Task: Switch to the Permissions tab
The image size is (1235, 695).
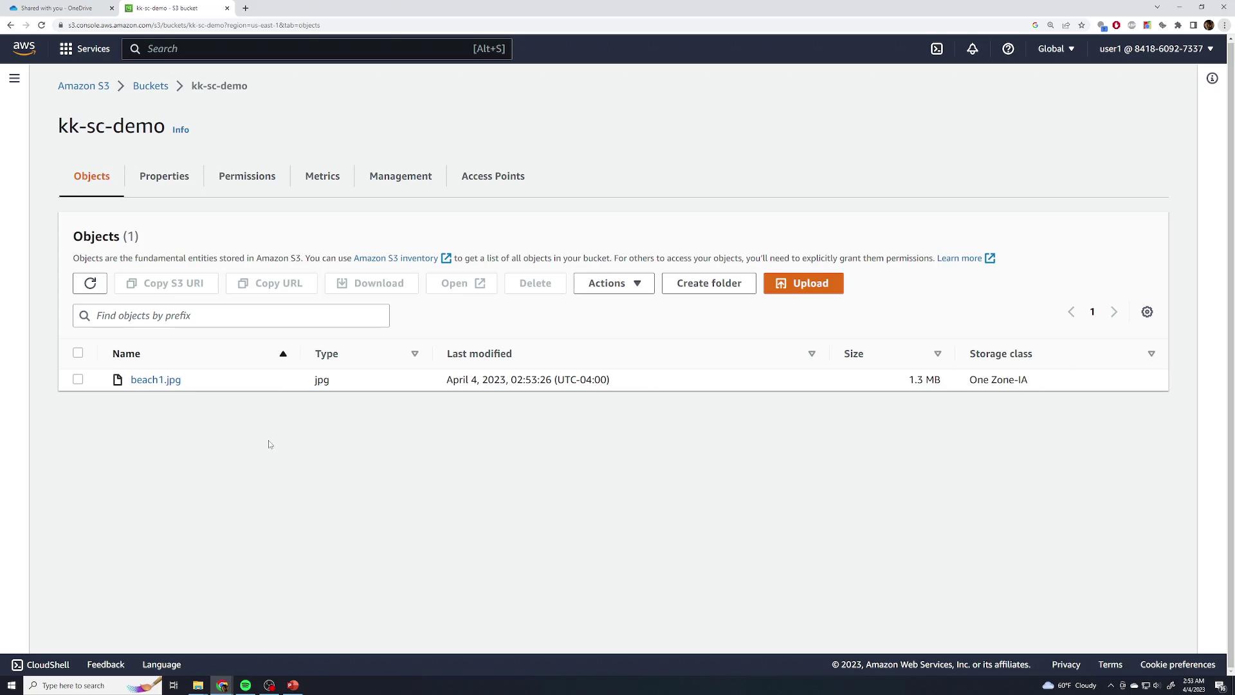Action: (247, 176)
